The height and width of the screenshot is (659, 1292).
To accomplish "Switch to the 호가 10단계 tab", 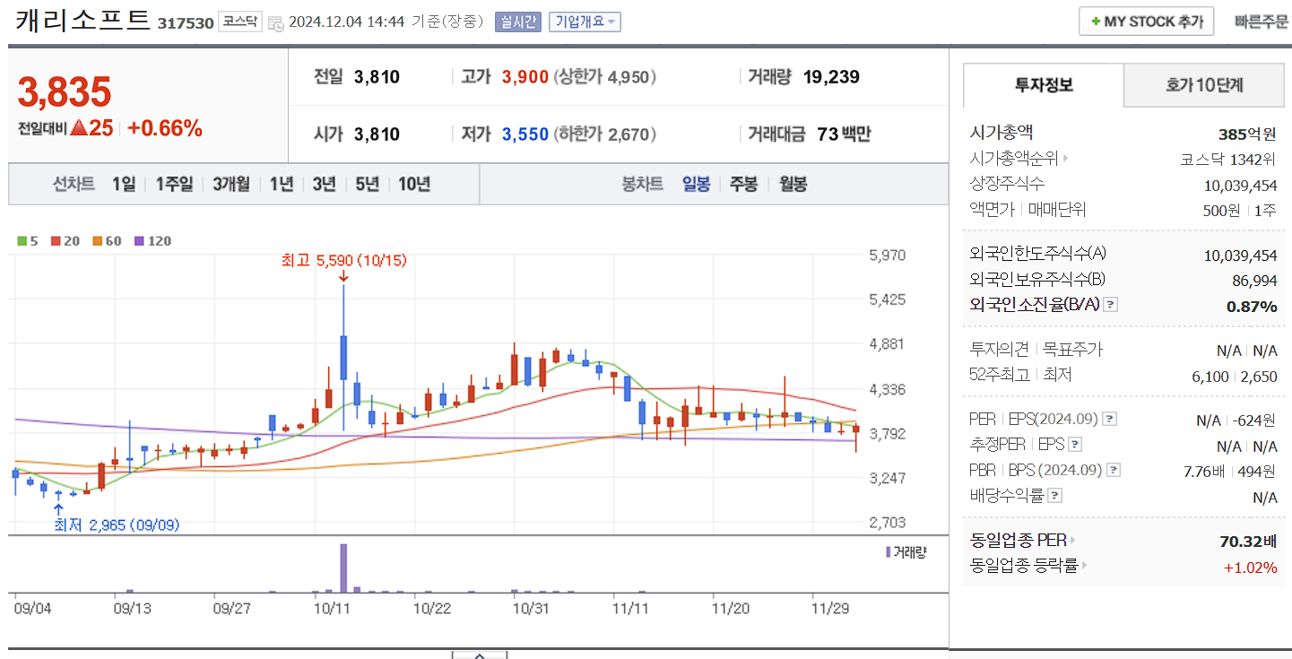I will click(1204, 85).
